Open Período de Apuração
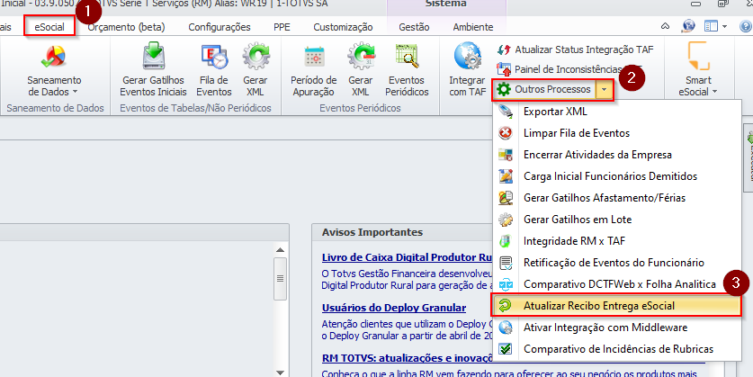The width and height of the screenshot is (753, 377). pos(314,69)
